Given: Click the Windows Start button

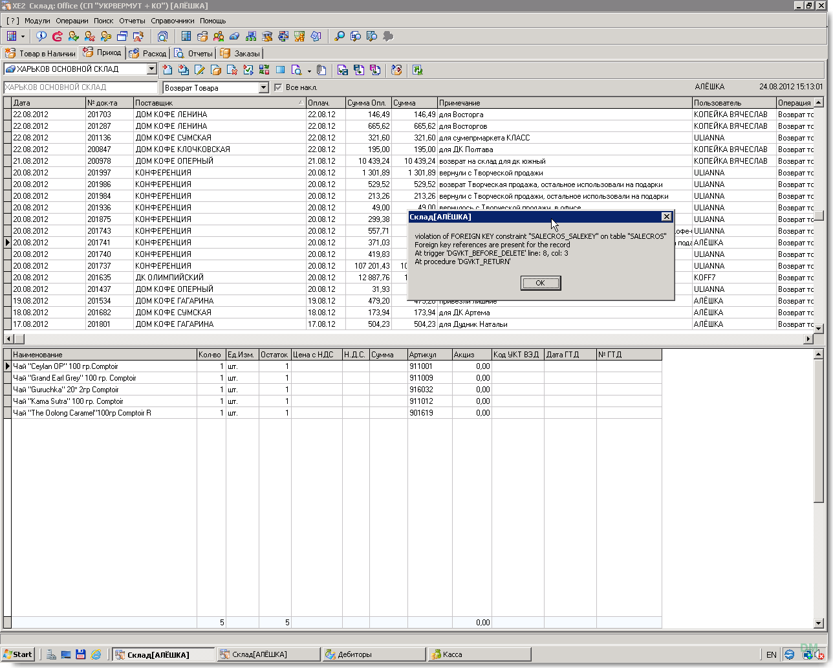Looking at the screenshot, I should pos(17,654).
